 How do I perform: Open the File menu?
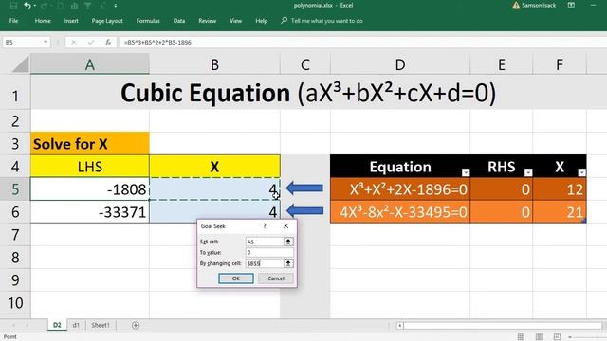point(13,21)
